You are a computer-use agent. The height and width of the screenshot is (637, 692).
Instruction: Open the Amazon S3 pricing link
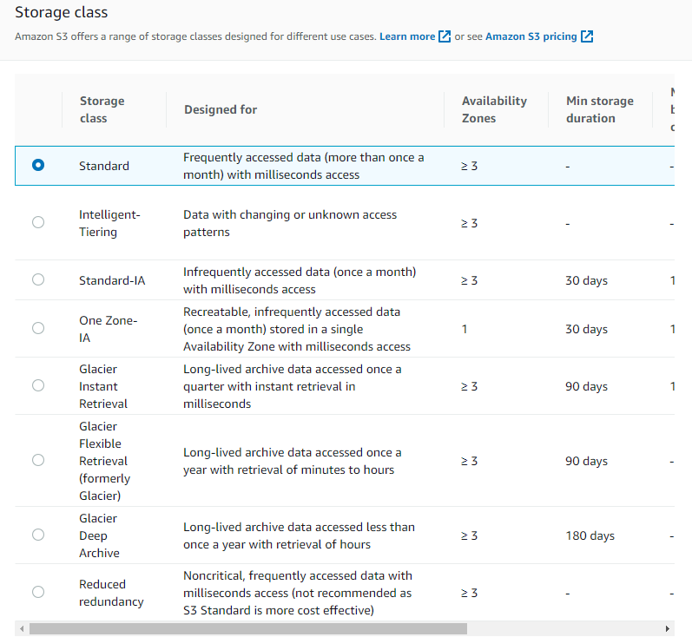(x=531, y=36)
